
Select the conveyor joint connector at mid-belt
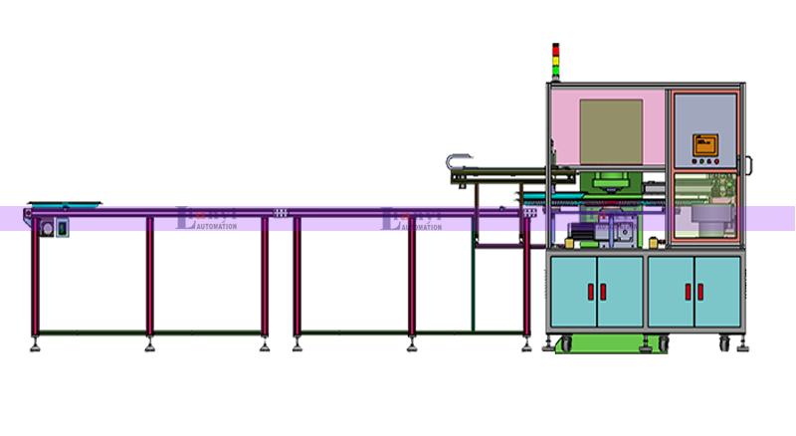[281, 213]
